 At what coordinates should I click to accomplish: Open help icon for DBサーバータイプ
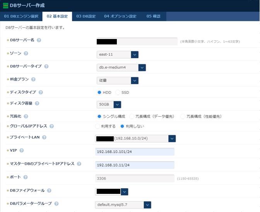coord(46,66)
